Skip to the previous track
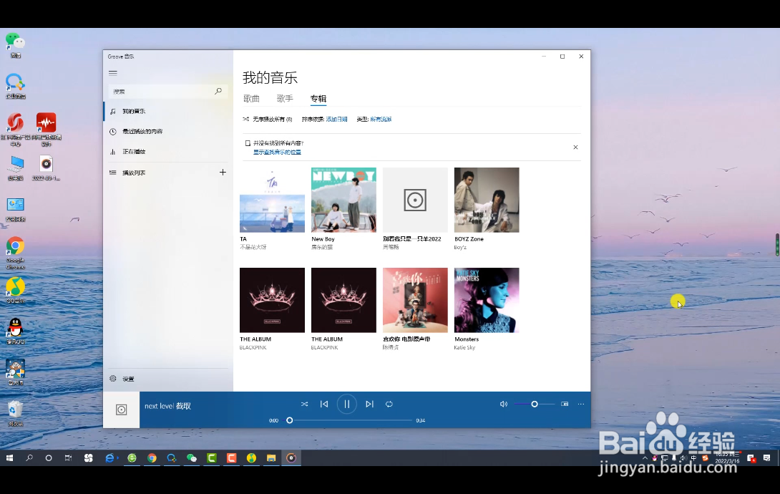Screen dimensions: 780x494 coord(324,405)
